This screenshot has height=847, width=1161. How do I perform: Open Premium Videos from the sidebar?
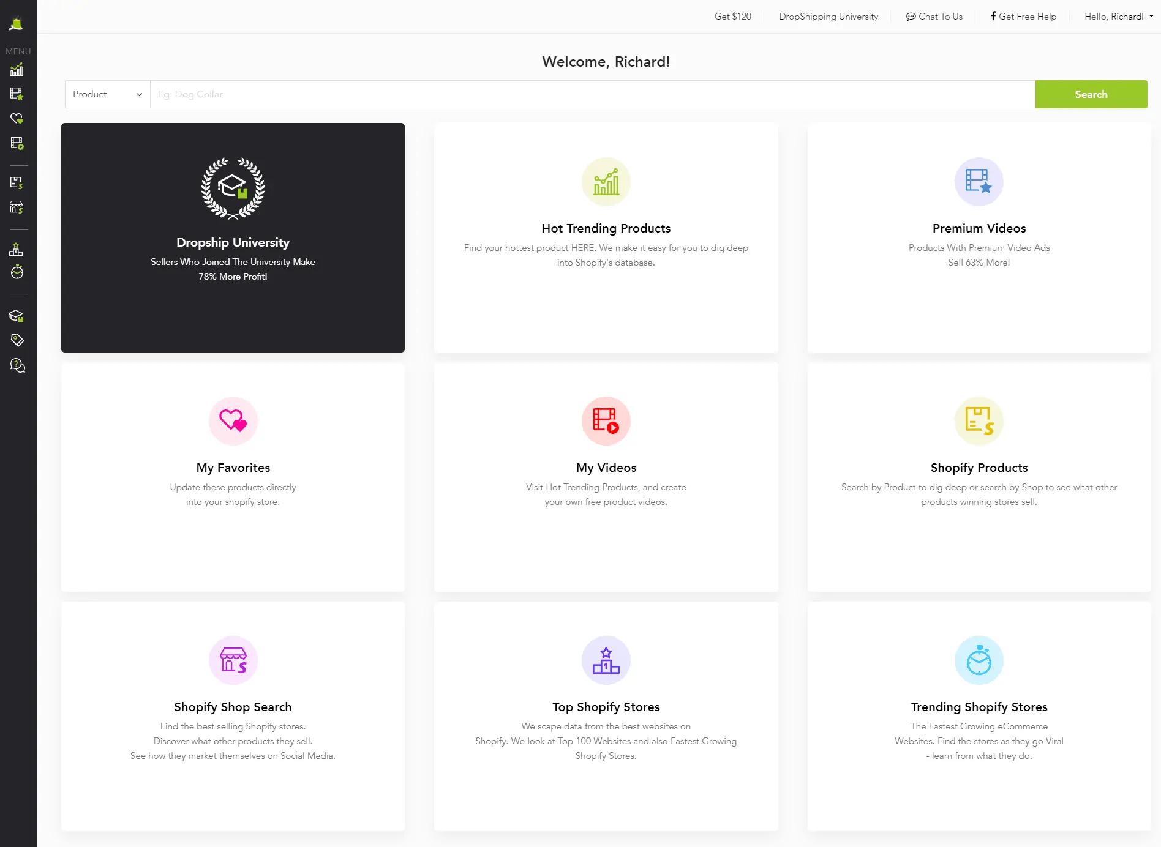[17, 94]
